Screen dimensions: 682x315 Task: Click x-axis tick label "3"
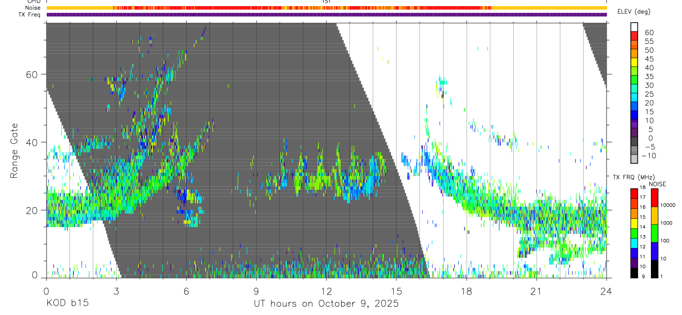(x=116, y=291)
